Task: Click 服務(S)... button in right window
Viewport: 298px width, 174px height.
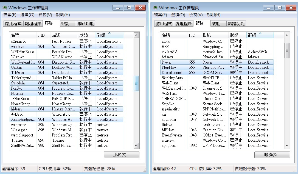Action: click(x=272, y=155)
